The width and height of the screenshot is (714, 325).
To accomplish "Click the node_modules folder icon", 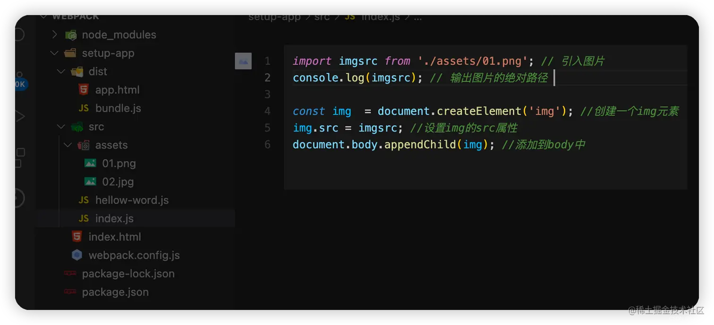I will click(71, 35).
